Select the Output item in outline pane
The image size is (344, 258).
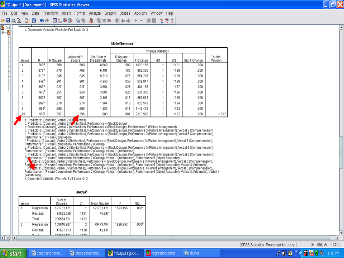pyautogui.click(x=8, y=28)
